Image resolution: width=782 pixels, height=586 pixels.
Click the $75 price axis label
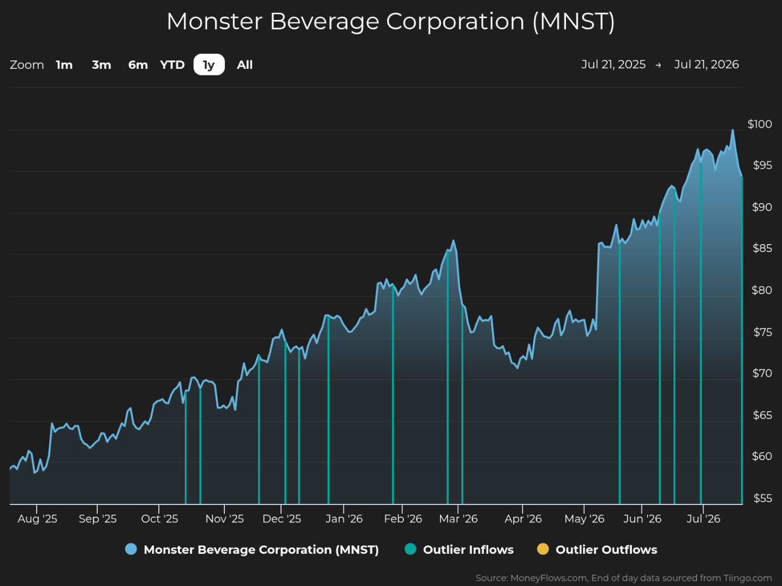pos(762,332)
